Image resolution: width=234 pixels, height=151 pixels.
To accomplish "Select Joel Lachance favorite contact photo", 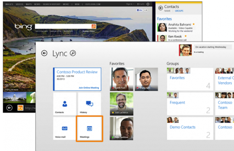I will 121,104.
